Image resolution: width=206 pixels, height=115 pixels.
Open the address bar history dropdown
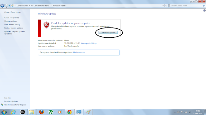tap(163, 6)
